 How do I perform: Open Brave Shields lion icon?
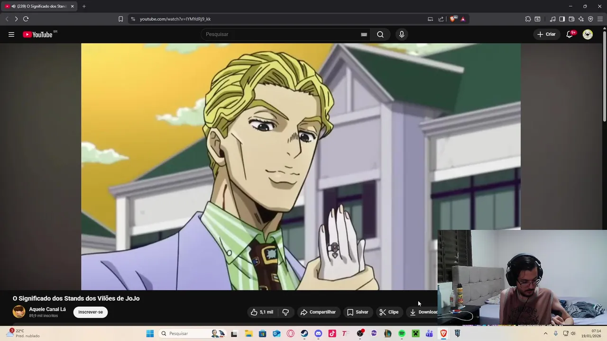(x=453, y=19)
